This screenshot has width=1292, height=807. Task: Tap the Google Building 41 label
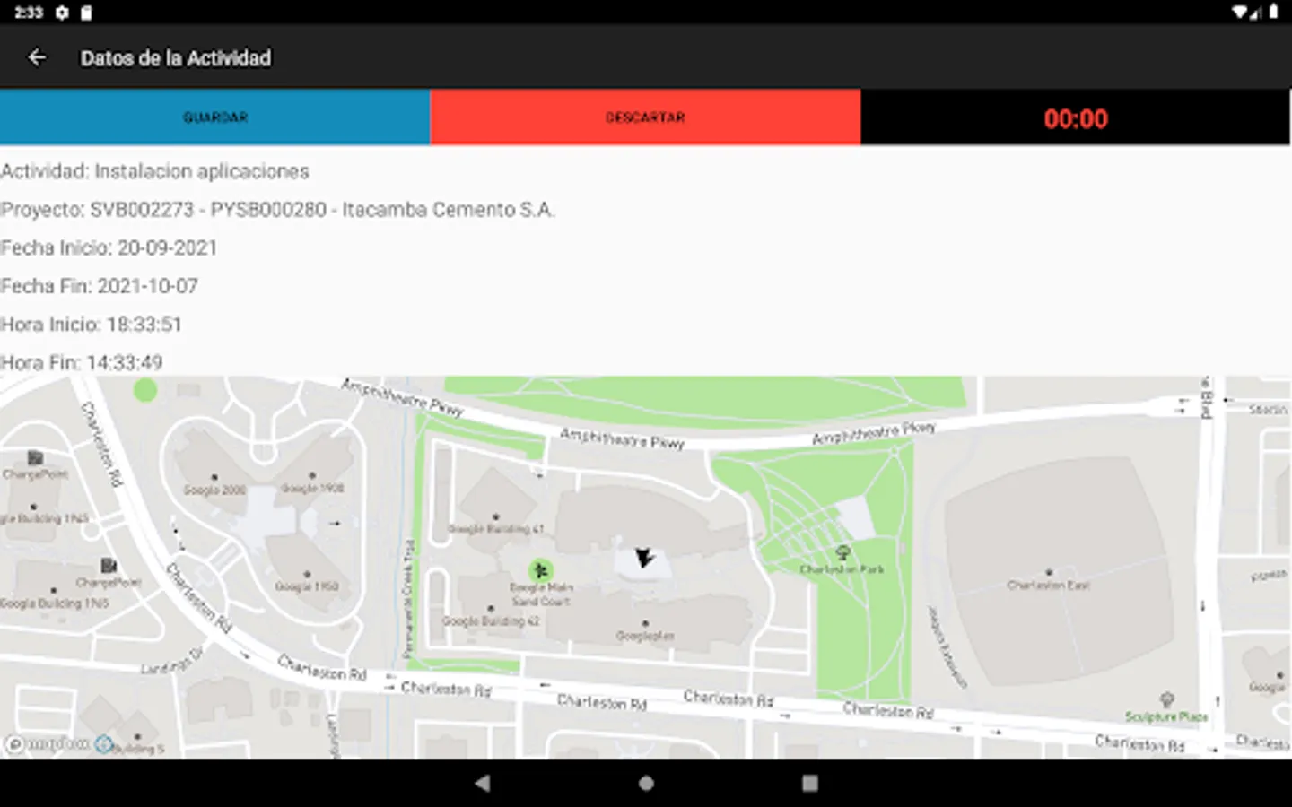tap(496, 529)
